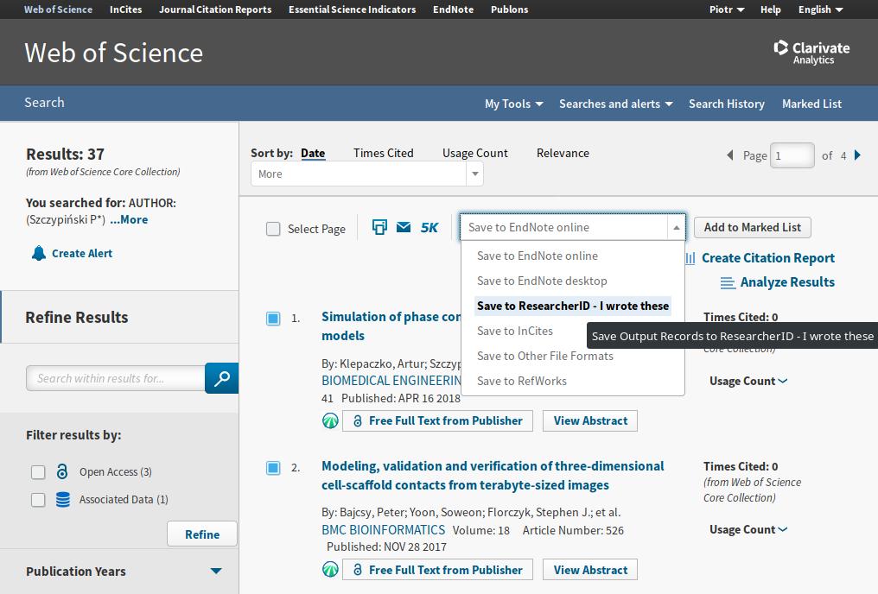The height and width of the screenshot is (594, 878).
Task: Open the English language dropdown
Action: pyautogui.click(x=820, y=9)
